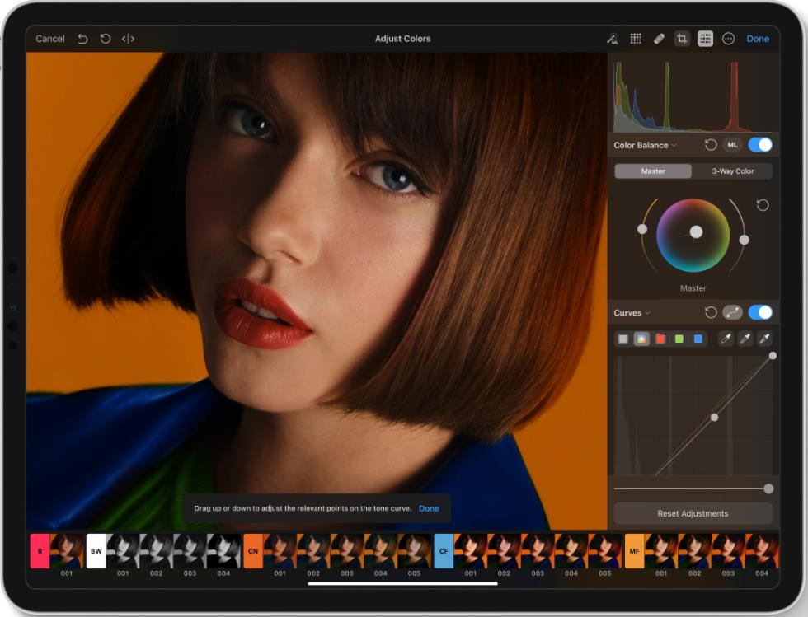
Task: Select the CN preset group label
Action: 253,551
